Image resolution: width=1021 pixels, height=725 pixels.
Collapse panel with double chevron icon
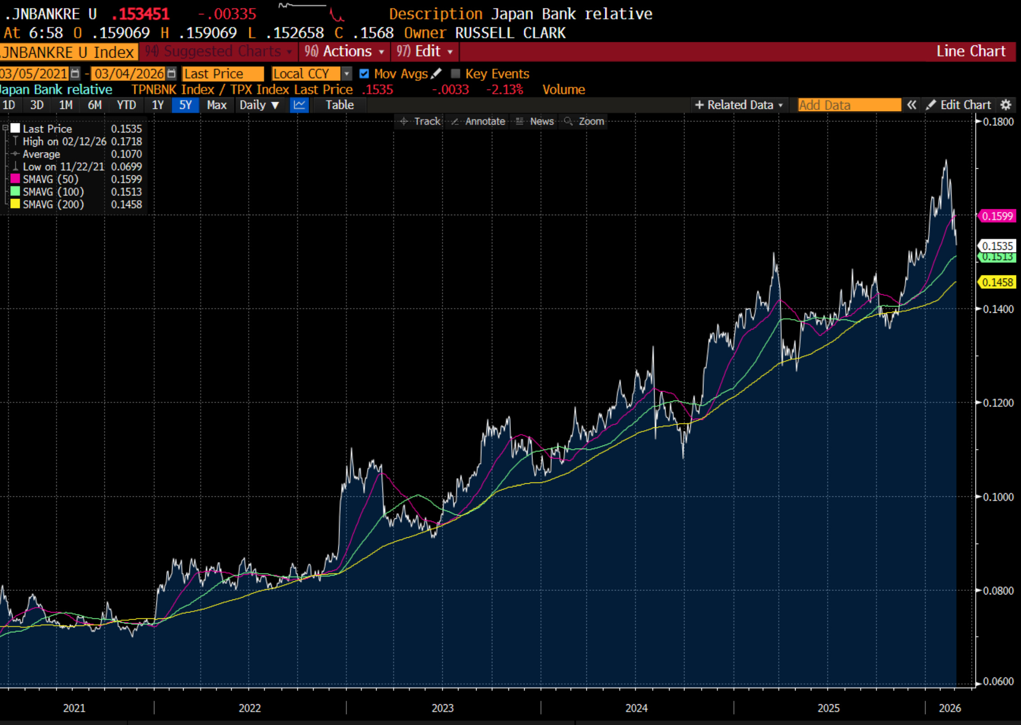point(912,105)
